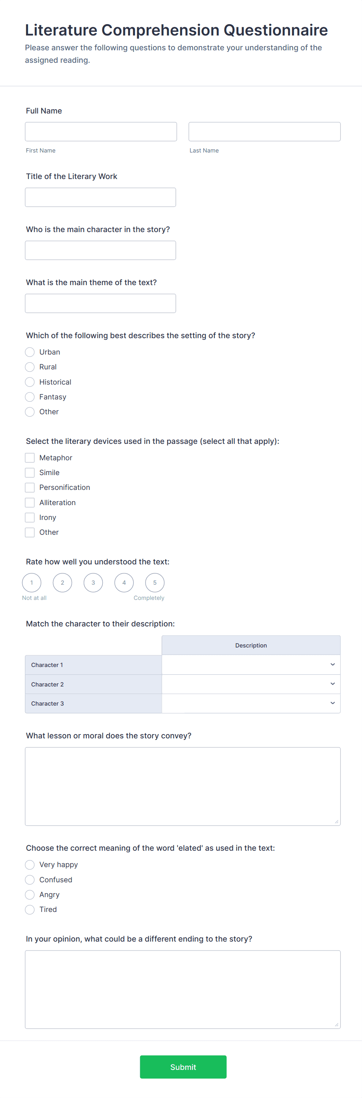Open the Character 3 description dropdown
The width and height of the screenshot is (362, 1098).
point(251,703)
